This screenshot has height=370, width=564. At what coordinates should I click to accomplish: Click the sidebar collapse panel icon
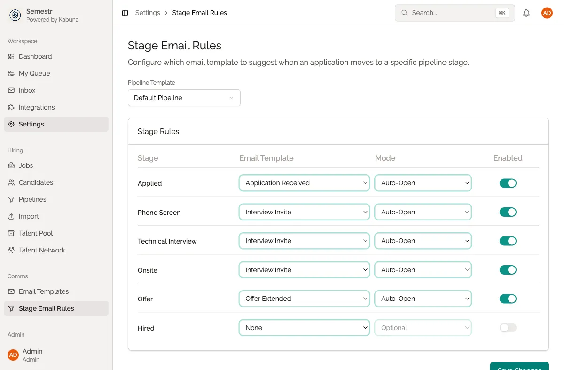125,13
